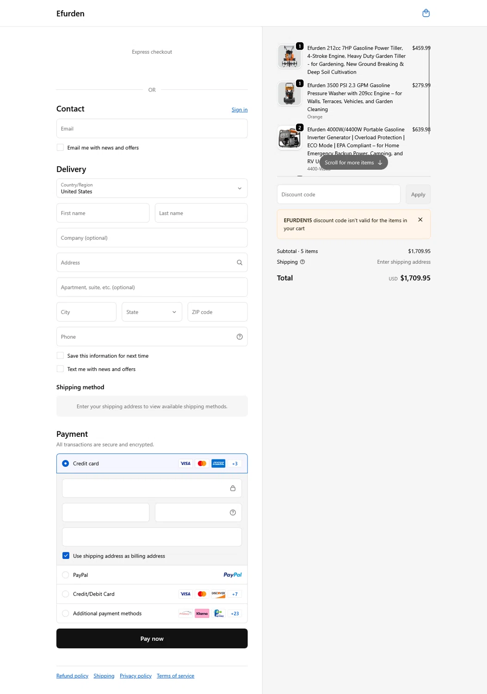Image resolution: width=487 pixels, height=694 pixels.
Task: Click the City field
Action: [86, 312]
